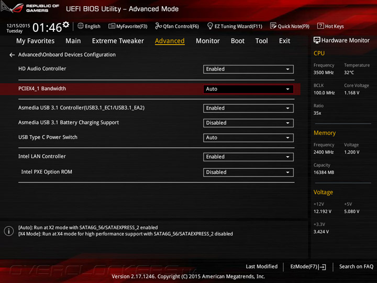Select the Intel PXE Option ROM label
Viewport: 377px width, 283px height.
[47, 172]
